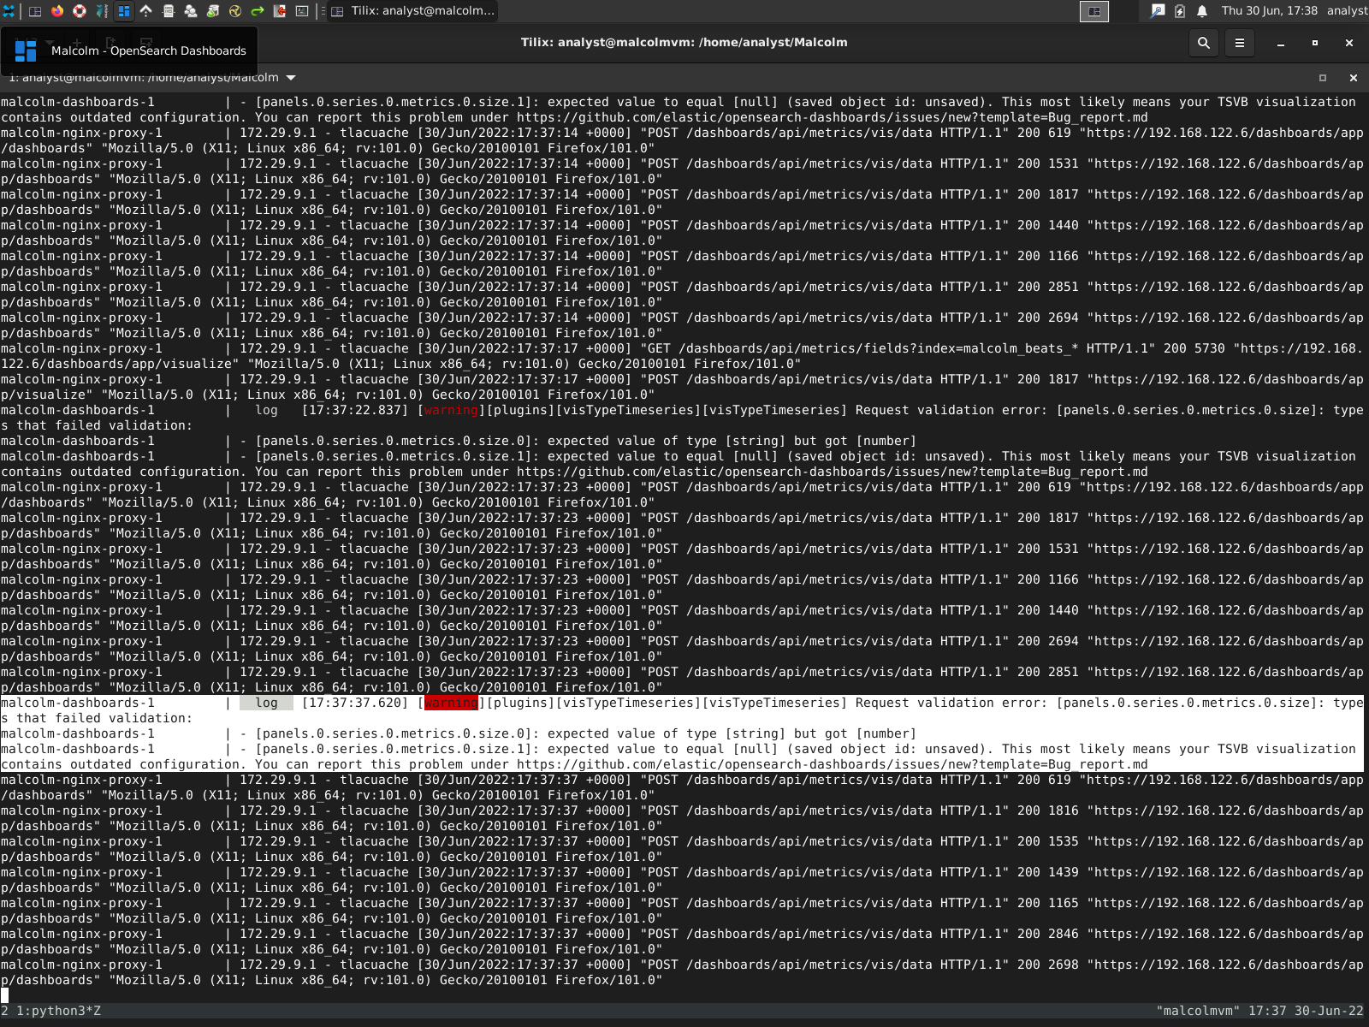This screenshot has width=1369, height=1027.
Task: Open the users launcher icon in panel
Action: (x=191, y=11)
